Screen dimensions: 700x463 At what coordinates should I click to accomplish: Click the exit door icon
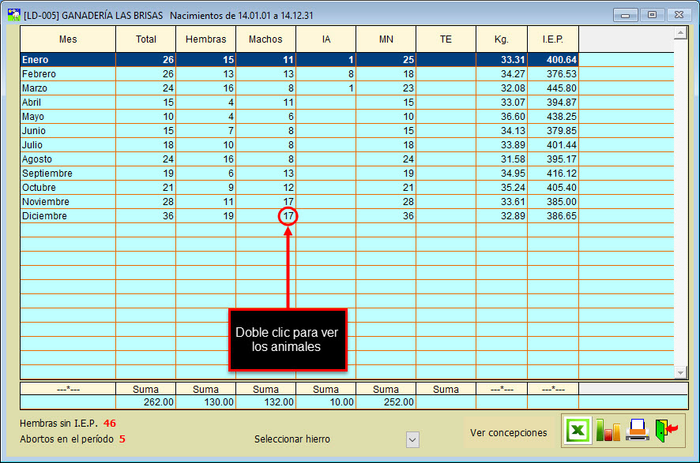click(x=667, y=431)
